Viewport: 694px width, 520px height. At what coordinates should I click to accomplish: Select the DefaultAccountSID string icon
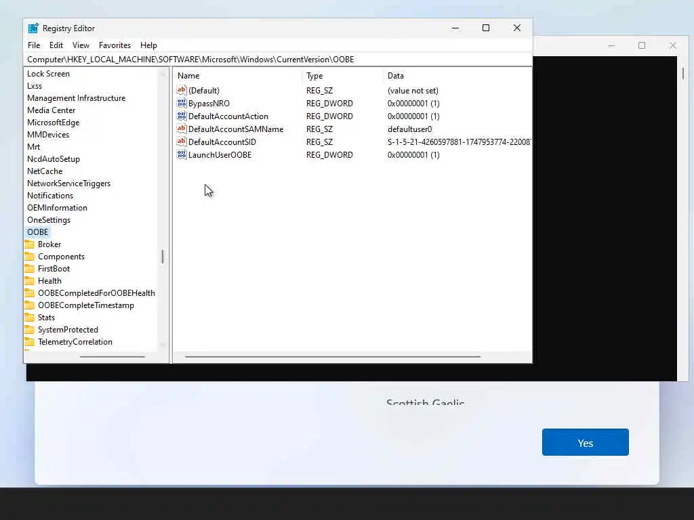(x=182, y=142)
